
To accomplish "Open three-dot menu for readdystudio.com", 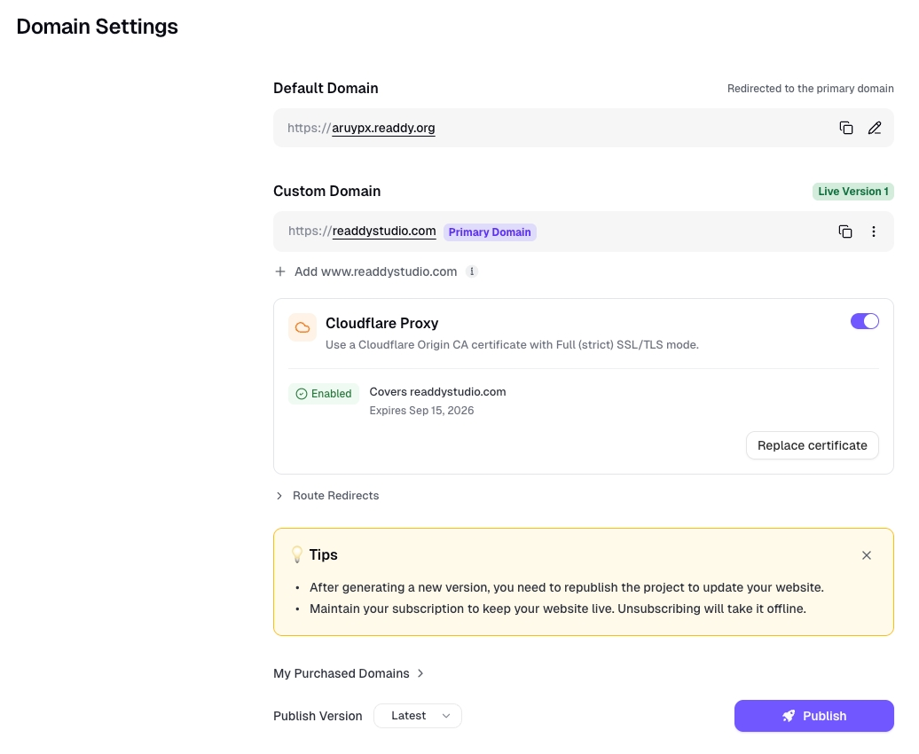I will pos(873,232).
